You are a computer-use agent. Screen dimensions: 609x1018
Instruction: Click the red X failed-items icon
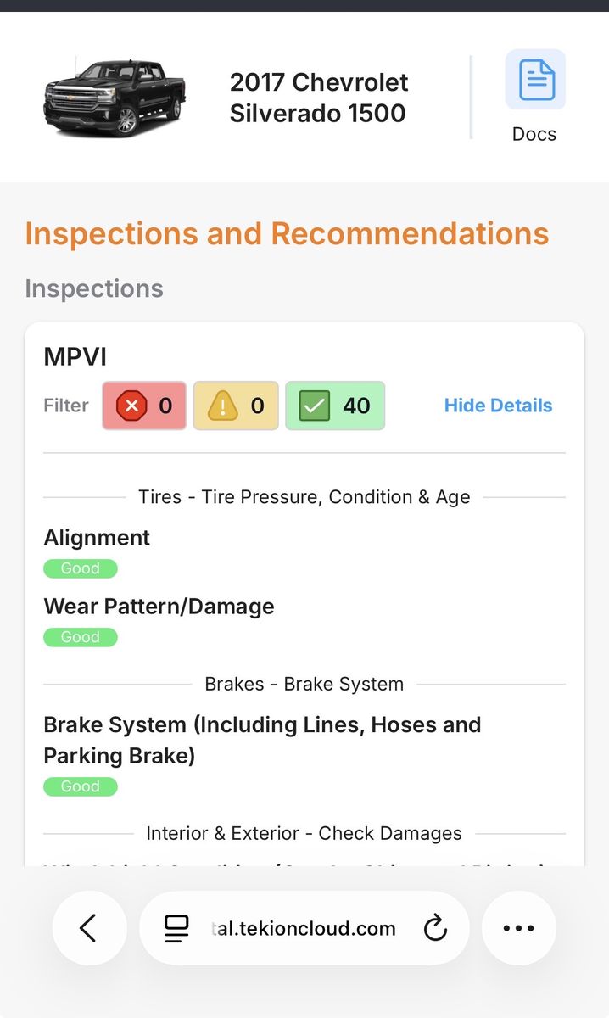pyautogui.click(x=131, y=406)
